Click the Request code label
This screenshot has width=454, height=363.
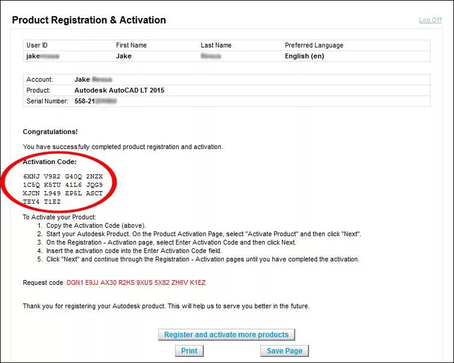pos(43,282)
